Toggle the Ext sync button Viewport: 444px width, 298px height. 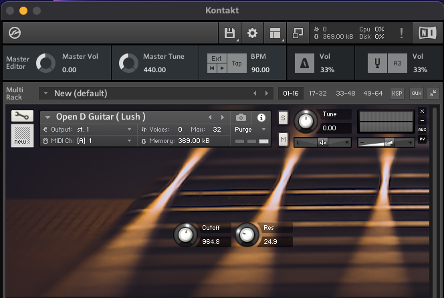point(217,58)
